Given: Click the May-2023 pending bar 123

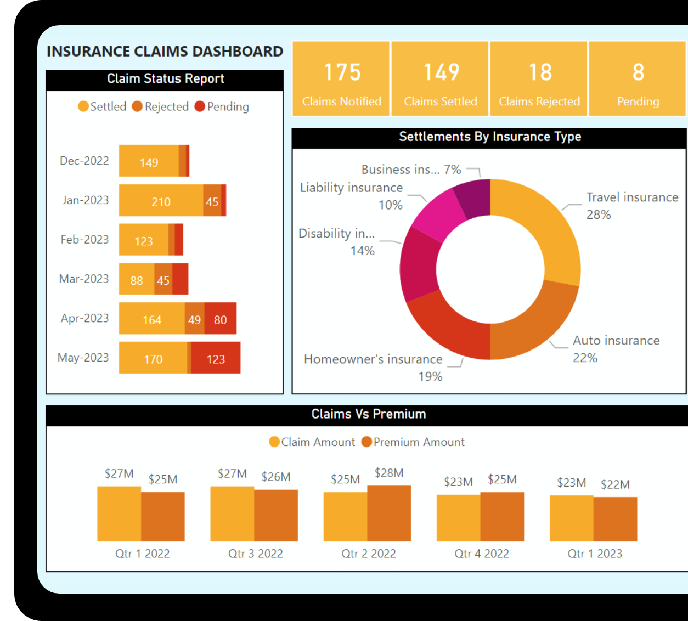Looking at the screenshot, I should pyautogui.click(x=216, y=358).
